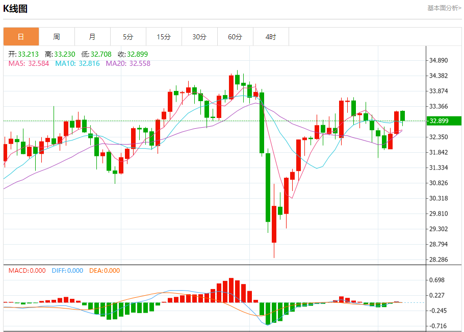This screenshot has height=332, width=464.
Task: Open the 5分 interval tab
Action: [x=128, y=37]
